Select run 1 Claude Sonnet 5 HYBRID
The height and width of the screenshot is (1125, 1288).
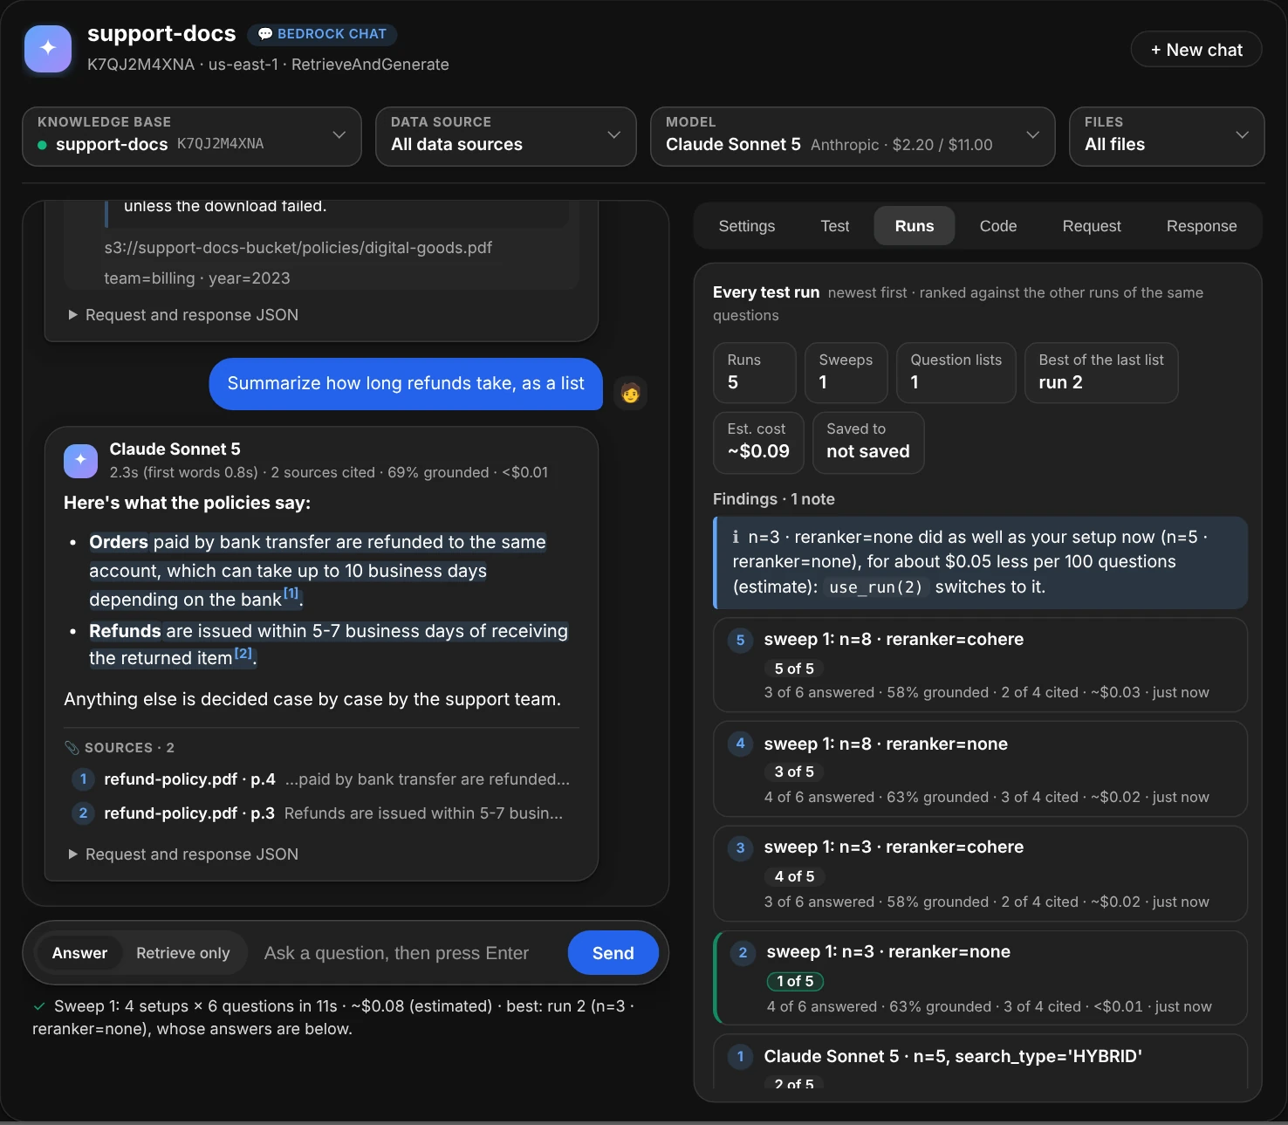pos(980,1062)
